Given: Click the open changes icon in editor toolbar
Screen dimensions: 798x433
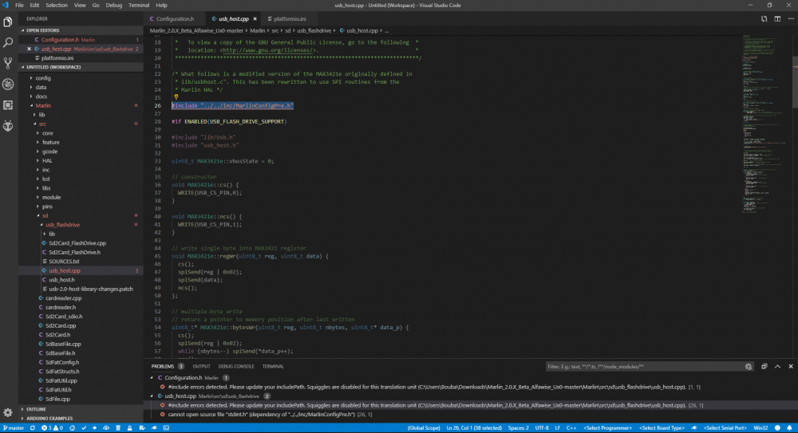Looking at the screenshot, I should [x=764, y=19].
